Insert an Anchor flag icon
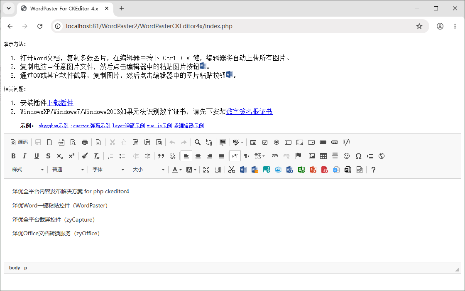This screenshot has height=291, width=465. (x=299, y=156)
